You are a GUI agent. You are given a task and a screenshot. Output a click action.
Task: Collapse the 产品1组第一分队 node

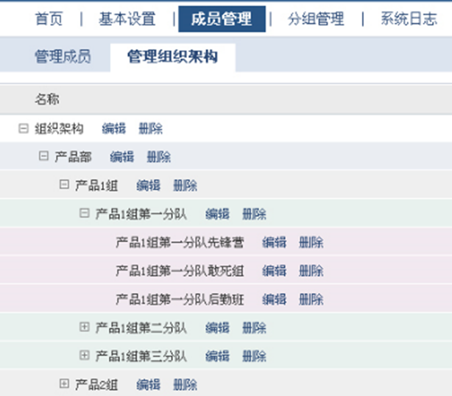click(84, 213)
